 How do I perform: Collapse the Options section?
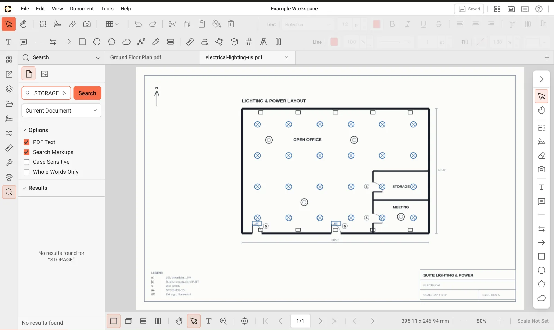(x=24, y=130)
